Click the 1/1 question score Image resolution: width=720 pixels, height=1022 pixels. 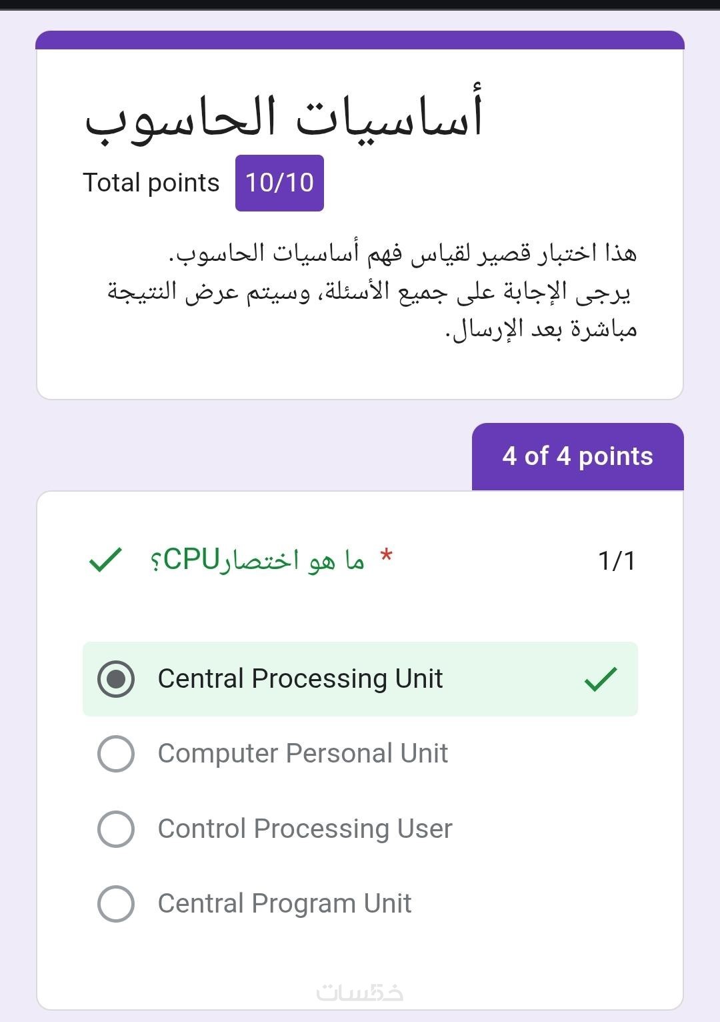click(x=616, y=561)
